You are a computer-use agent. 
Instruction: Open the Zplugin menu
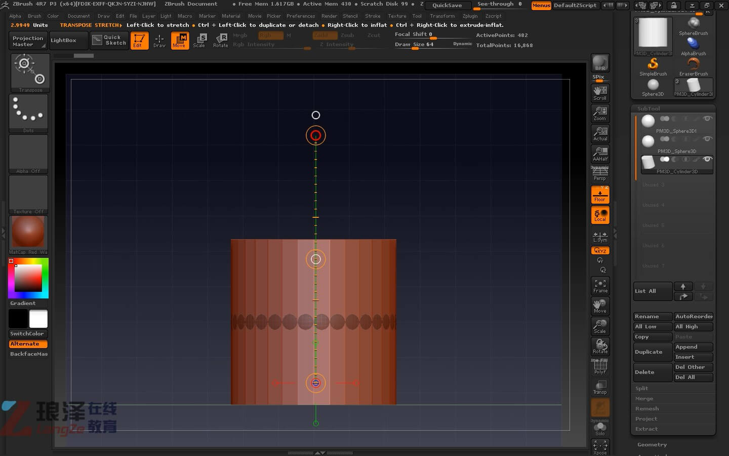click(470, 16)
